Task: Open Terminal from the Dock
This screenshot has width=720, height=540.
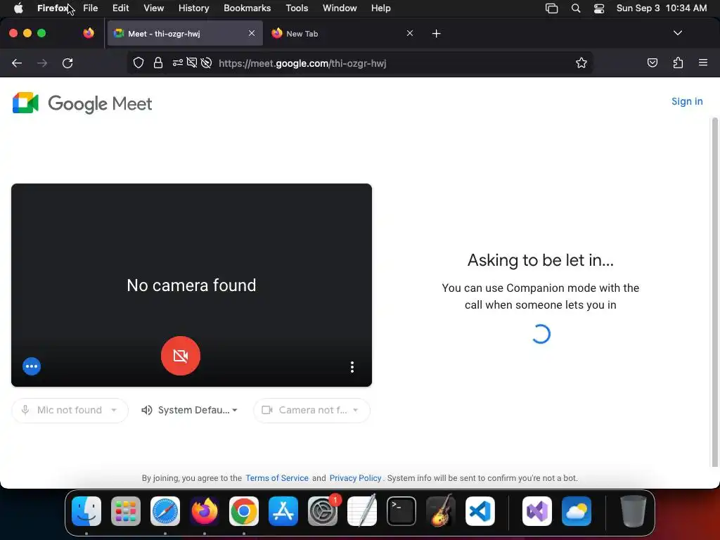Action: 401,511
